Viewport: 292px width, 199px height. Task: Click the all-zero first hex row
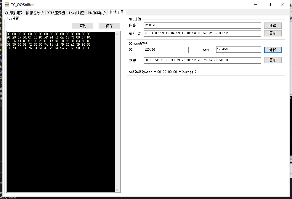pos(49,34)
